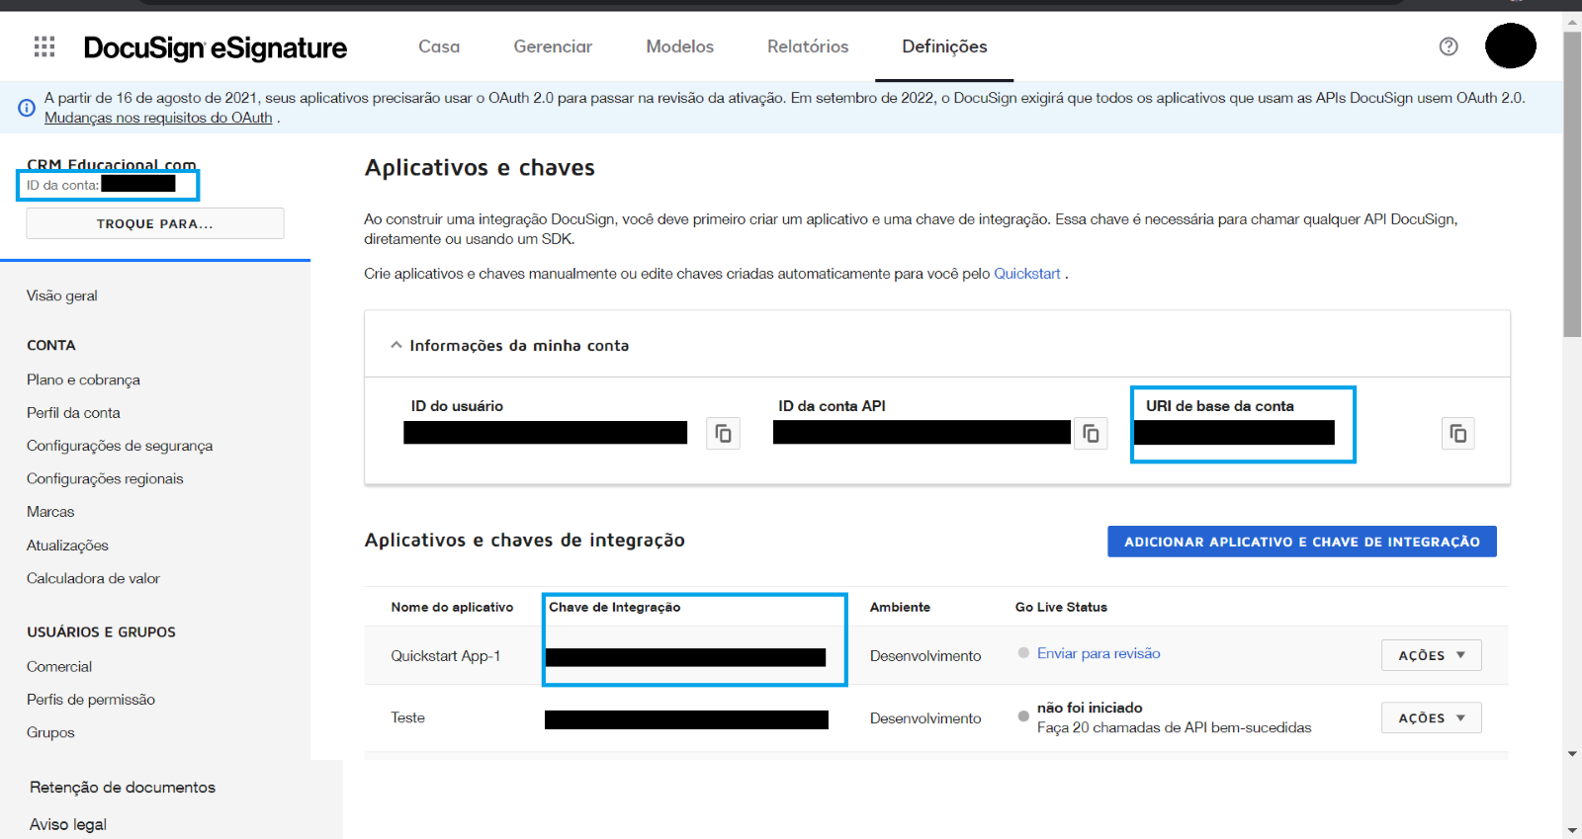Click the Nome do aplicativo column header
The height and width of the screenshot is (839, 1582).
[x=452, y=607]
